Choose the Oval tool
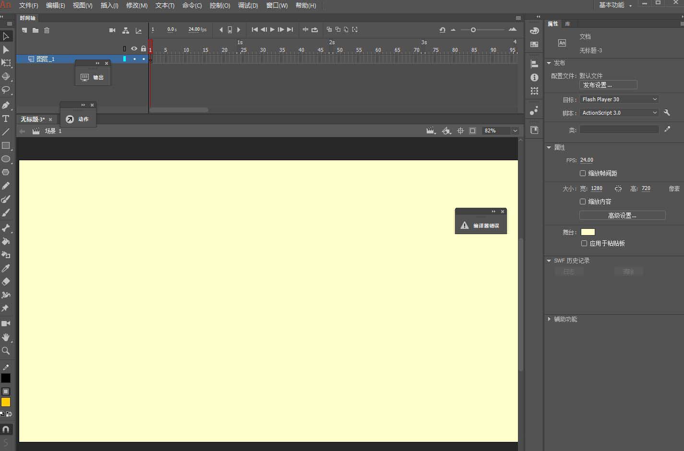The image size is (684, 451). click(6, 159)
